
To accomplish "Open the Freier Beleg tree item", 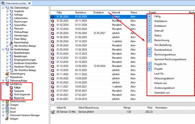I will click(20, 39).
